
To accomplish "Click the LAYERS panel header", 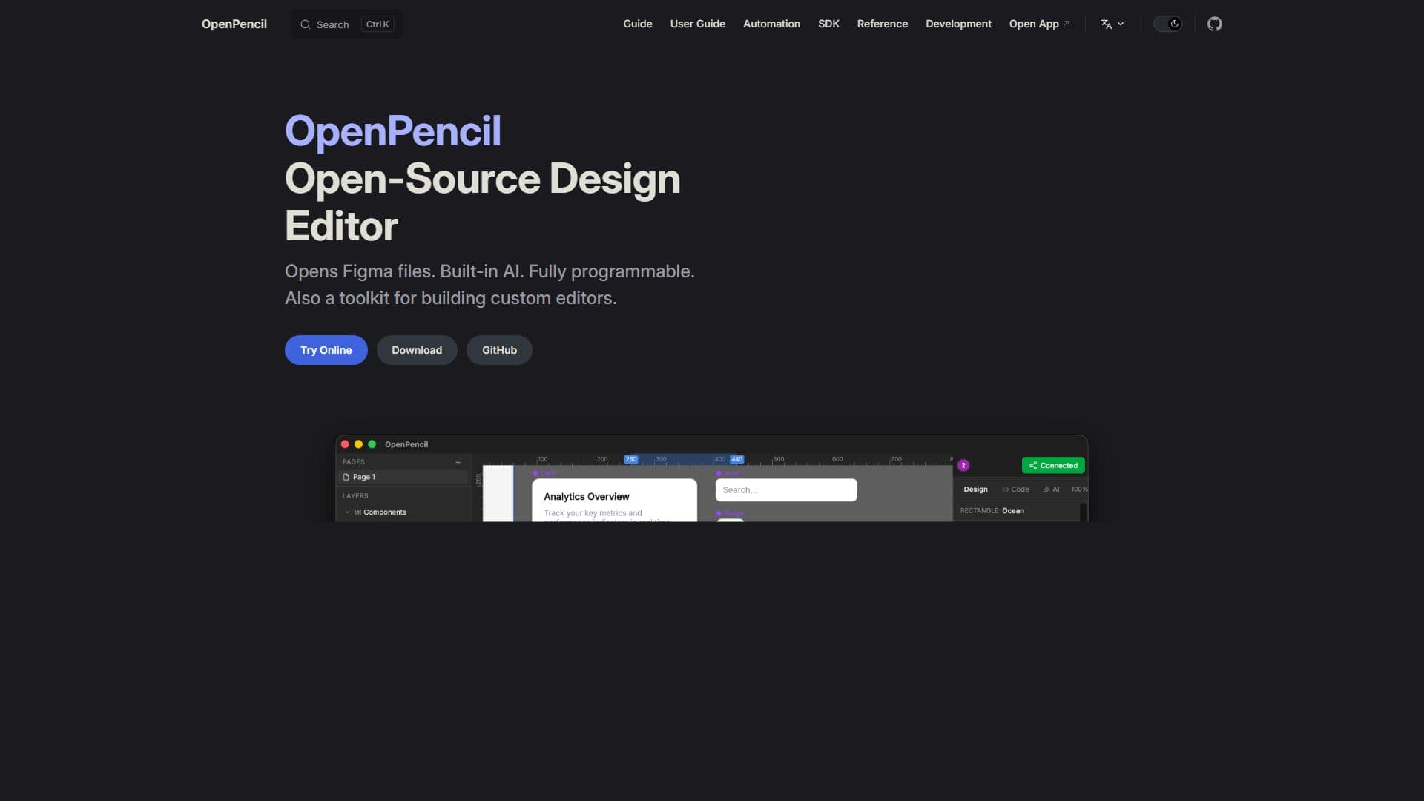I will click(355, 496).
